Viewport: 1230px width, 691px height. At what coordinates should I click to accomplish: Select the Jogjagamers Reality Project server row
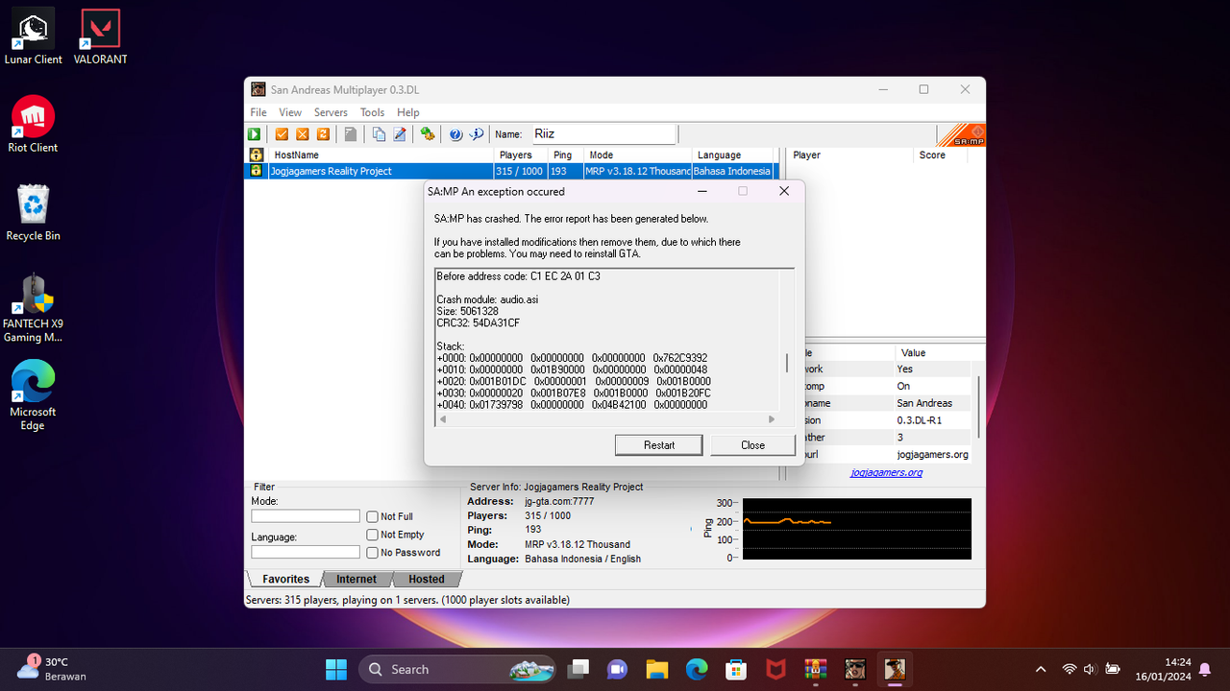509,171
